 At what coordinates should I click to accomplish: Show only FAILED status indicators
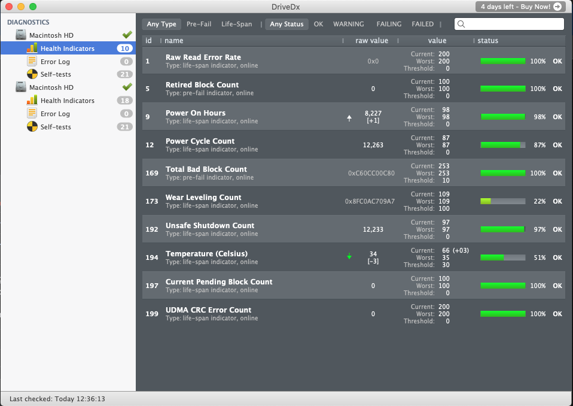tap(422, 24)
